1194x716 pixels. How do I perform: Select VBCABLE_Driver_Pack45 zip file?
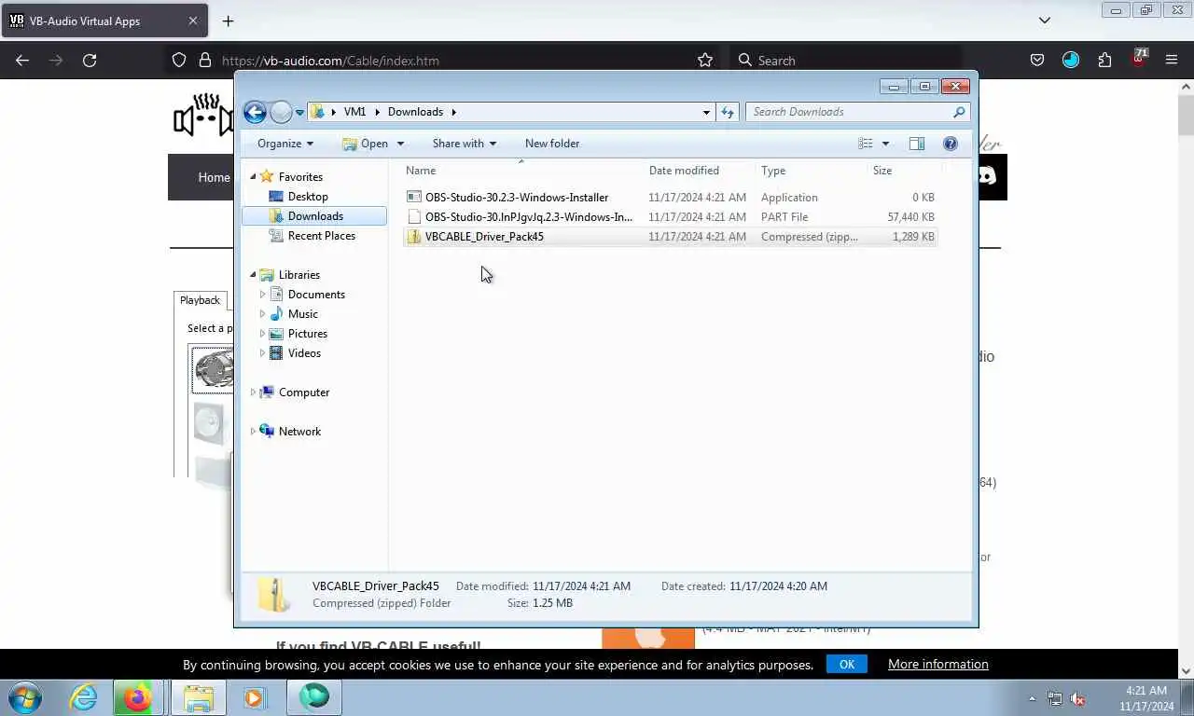(x=671, y=237)
